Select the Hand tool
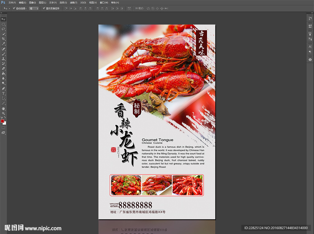 [x=3, y=109]
